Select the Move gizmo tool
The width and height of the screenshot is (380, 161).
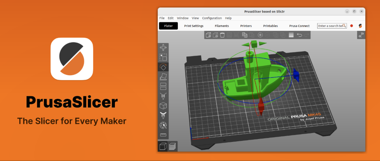(163, 47)
